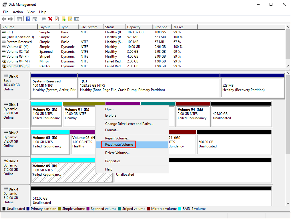Select Volume 04 (M:) block on Disk 1

tap(193, 114)
